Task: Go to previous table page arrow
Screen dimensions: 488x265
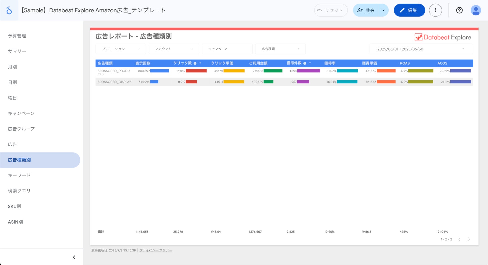Action: [459, 239]
